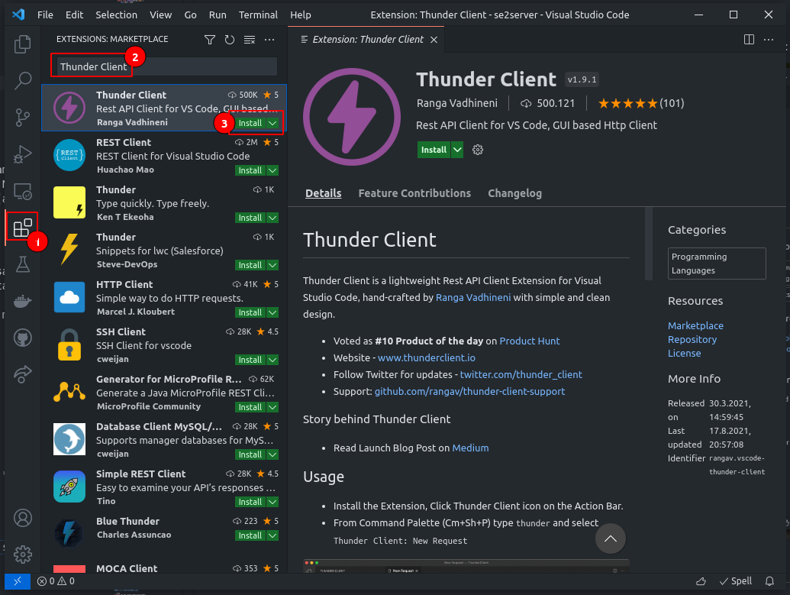
Task: Click the Thunder Client usage screenshot thumbnail
Action: (x=466, y=566)
